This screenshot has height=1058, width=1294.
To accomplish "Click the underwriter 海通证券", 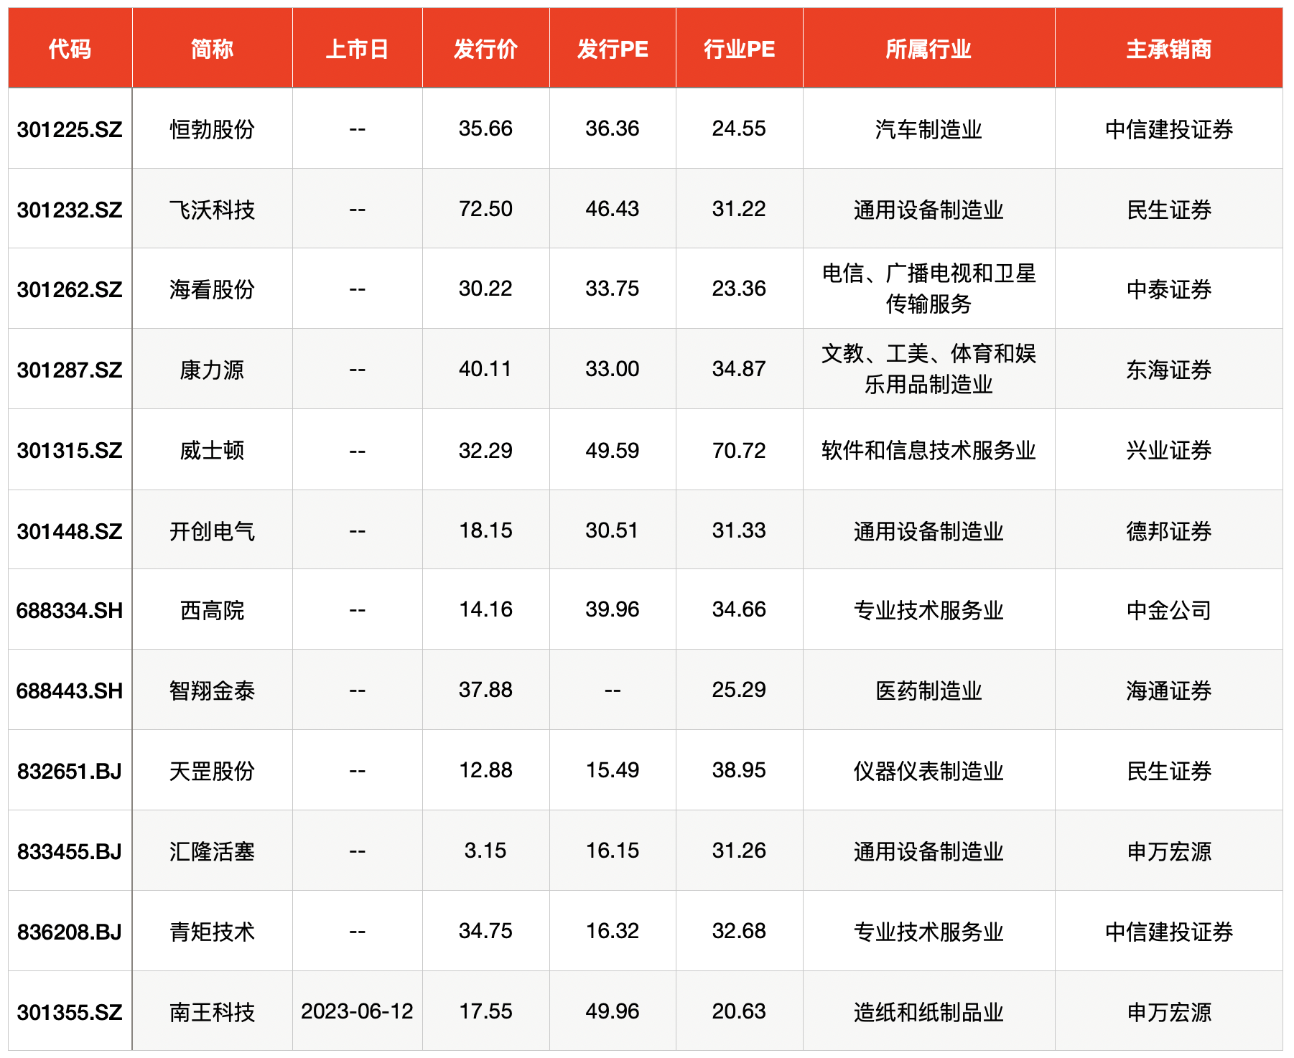I will pos(1168,690).
